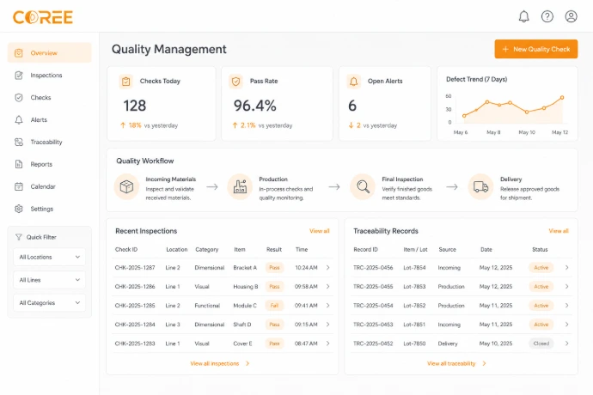Click the Checks Today value 128
Viewport: 593px width, 395px height.
pyautogui.click(x=134, y=106)
